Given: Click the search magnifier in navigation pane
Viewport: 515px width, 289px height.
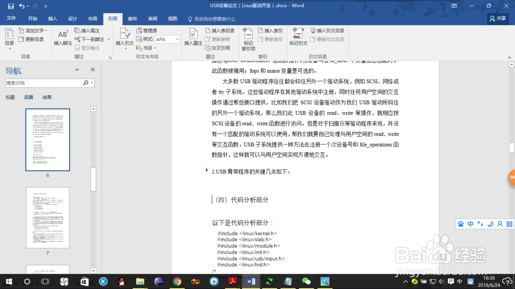Looking at the screenshot, I should coord(85,83).
